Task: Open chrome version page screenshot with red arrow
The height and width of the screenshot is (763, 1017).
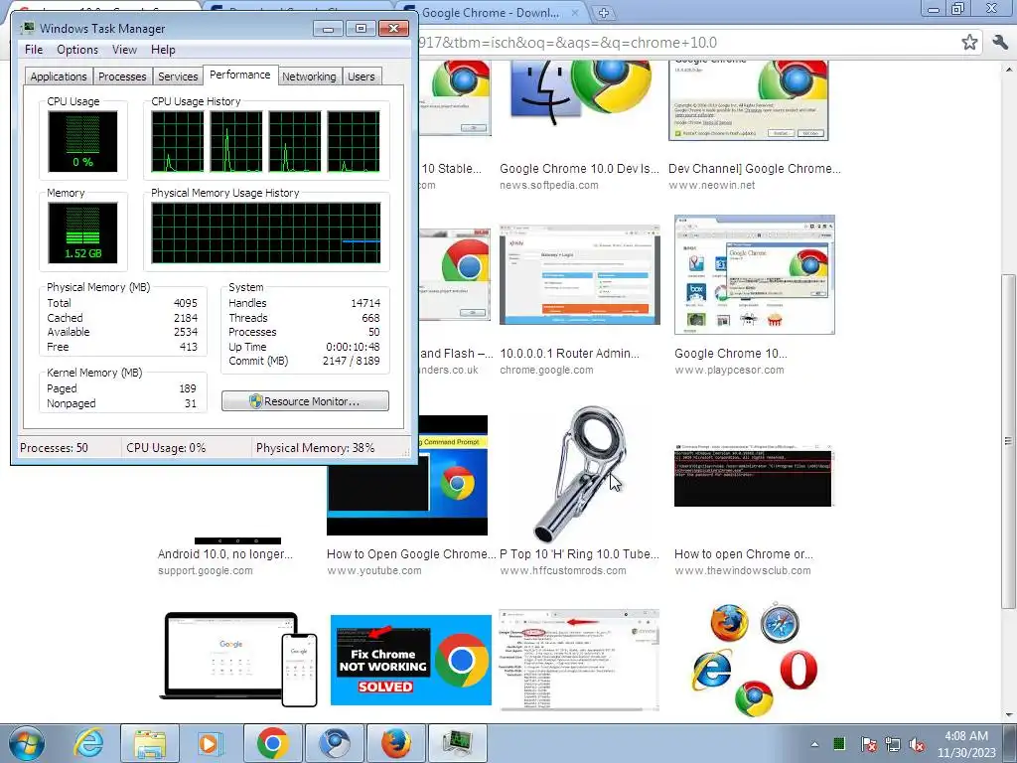Action: point(579,660)
